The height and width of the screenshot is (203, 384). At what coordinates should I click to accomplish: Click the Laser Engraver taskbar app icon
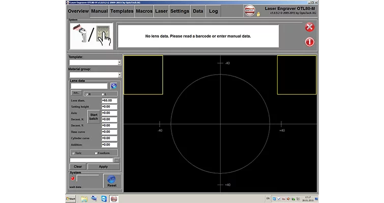point(114,199)
